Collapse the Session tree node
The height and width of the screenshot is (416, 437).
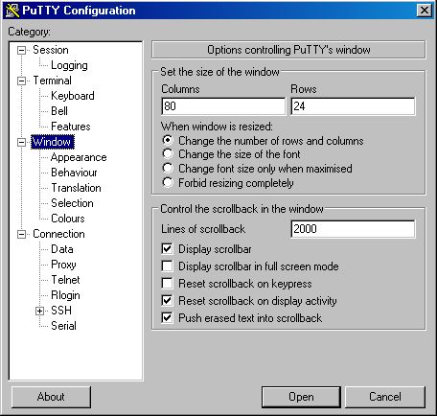(x=21, y=50)
